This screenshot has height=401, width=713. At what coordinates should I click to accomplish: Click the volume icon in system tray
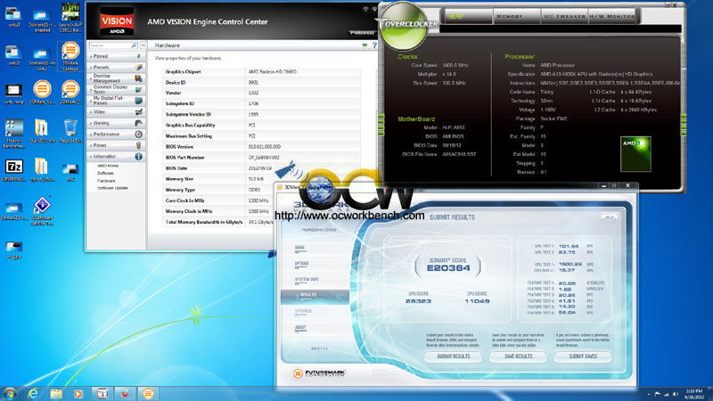(x=676, y=394)
